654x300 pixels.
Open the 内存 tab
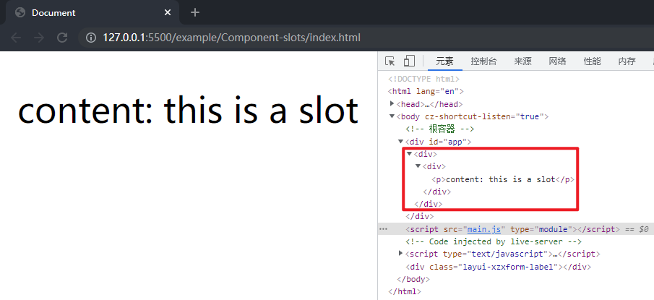[627, 61]
